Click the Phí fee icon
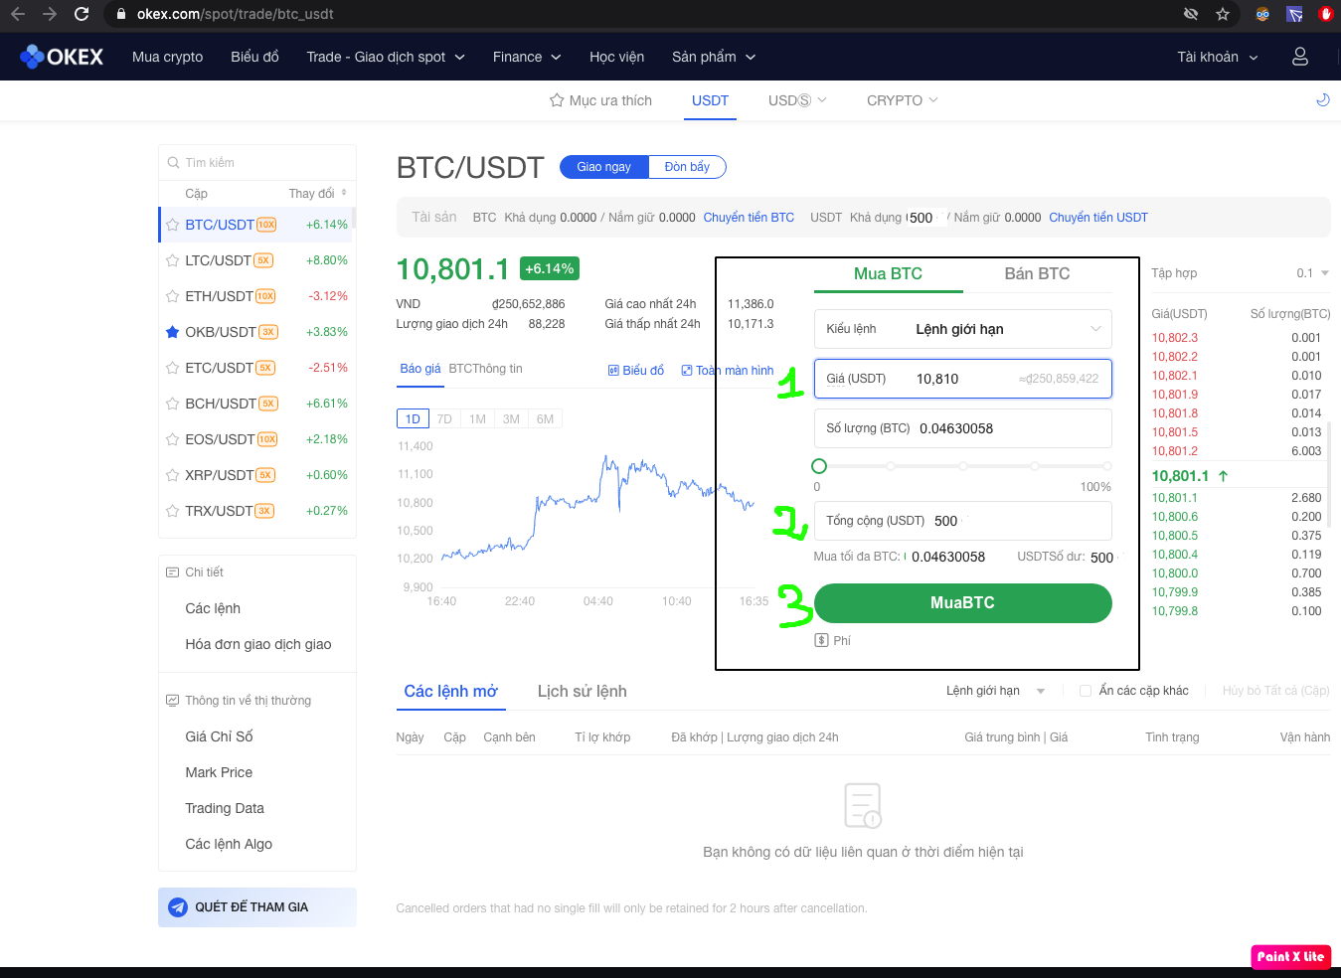Image resolution: width=1341 pixels, height=978 pixels. pyautogui.click(x=821, y=640)
